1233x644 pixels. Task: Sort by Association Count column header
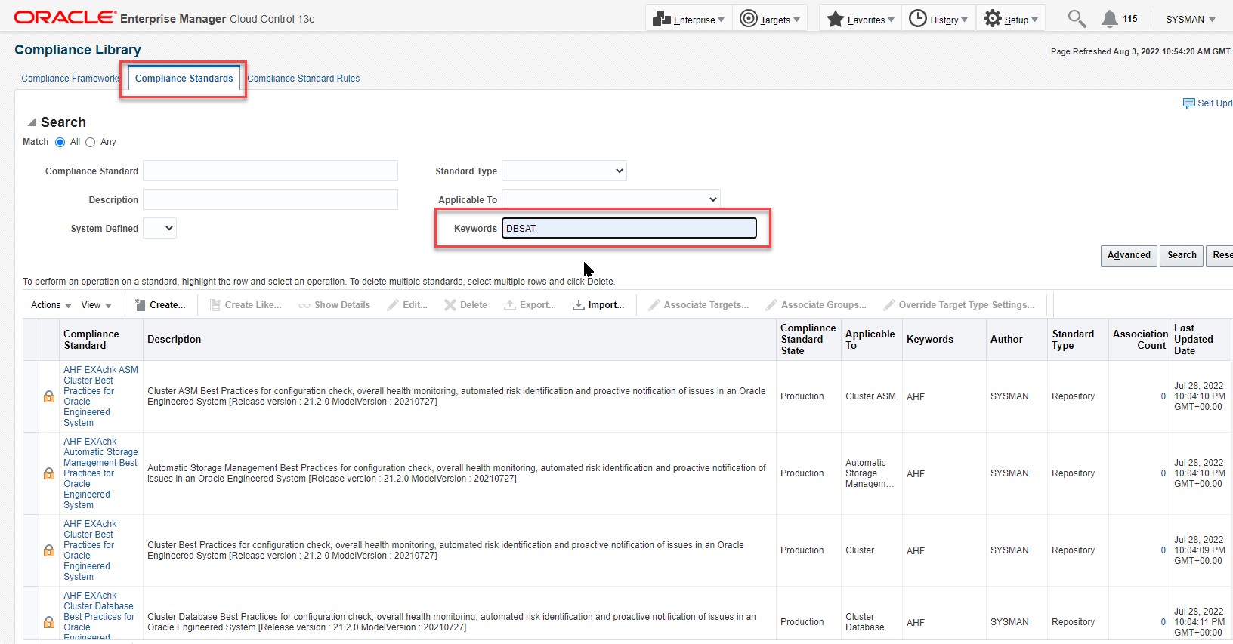tap(1140, 340)
